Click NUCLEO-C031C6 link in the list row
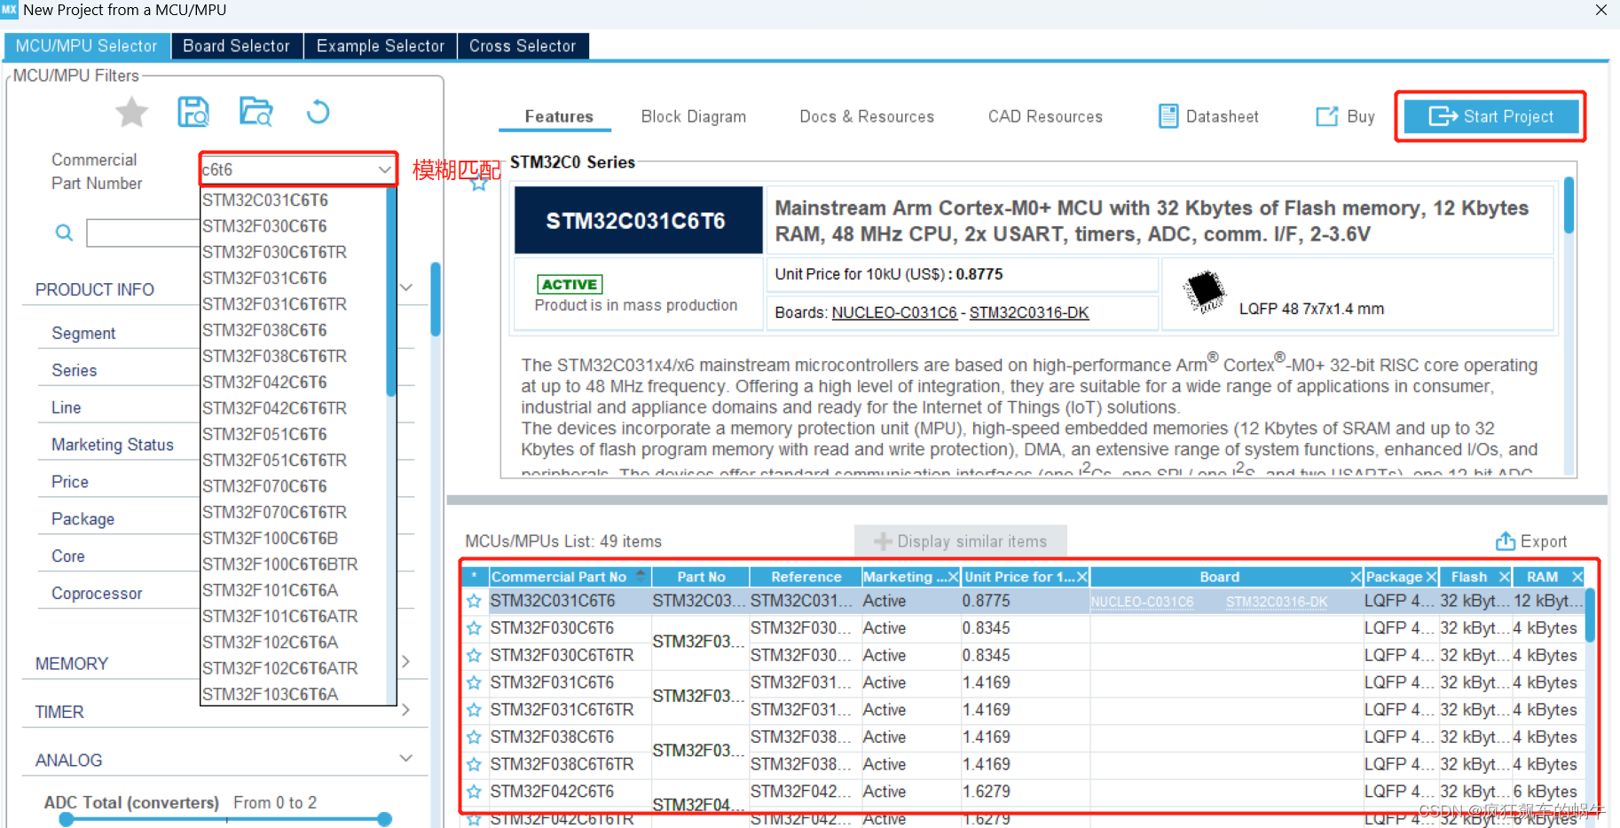Image resolution: width=1620 pixels, height=828 pixels. (1142, 602)
